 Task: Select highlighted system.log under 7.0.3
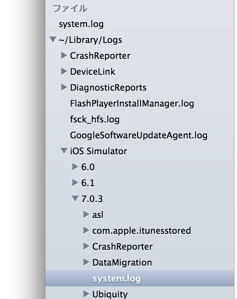[x=140, y=278]
